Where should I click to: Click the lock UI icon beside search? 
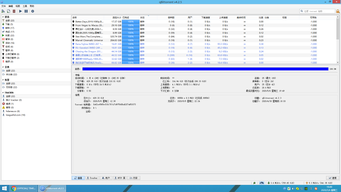pyautogui.click(x=338, y=11)
